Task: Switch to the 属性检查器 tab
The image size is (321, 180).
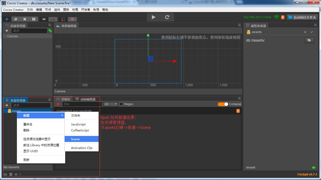Action: pos(256,26)
